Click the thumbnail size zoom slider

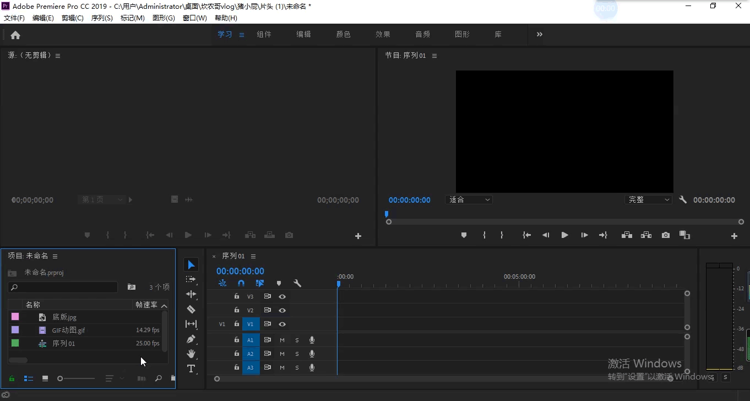point(77,378)
